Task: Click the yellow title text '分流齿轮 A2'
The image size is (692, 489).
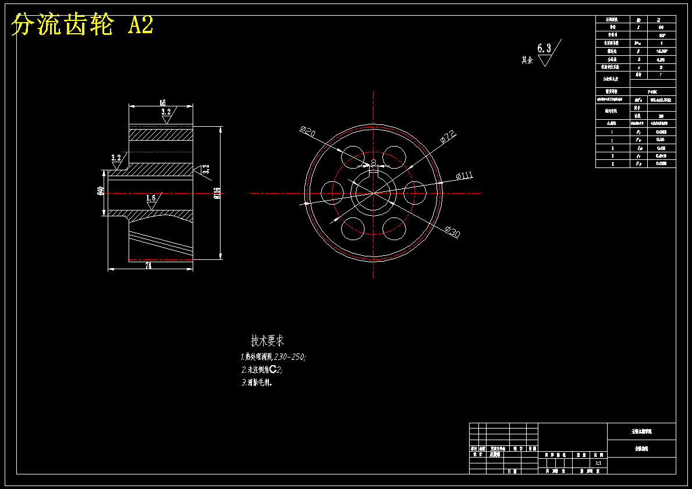Action: 82,25
